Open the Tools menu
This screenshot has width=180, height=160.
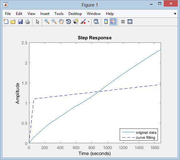[59, 14]
